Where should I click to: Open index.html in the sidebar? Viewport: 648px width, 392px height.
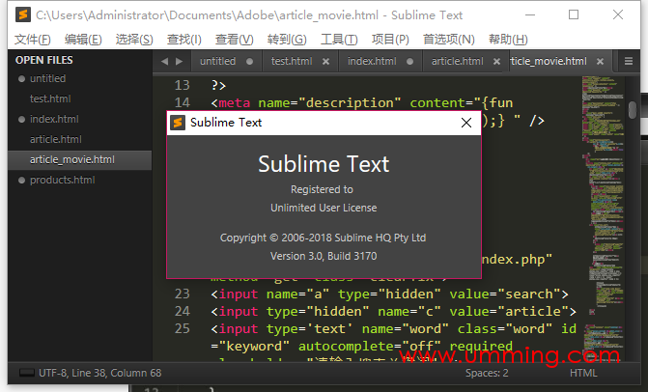click(x=54, y=120)
